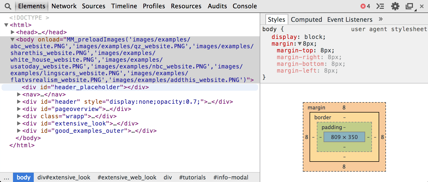Open the Computed styles tab

306,20
